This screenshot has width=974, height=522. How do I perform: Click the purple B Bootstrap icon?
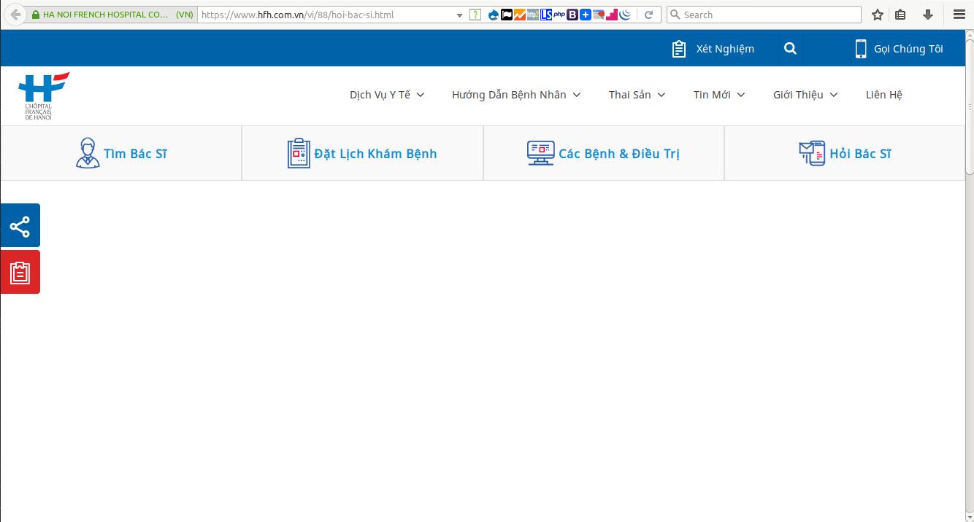[572, 15]
